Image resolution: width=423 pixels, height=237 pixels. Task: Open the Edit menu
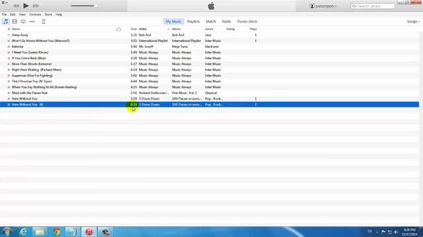(13, 14)
